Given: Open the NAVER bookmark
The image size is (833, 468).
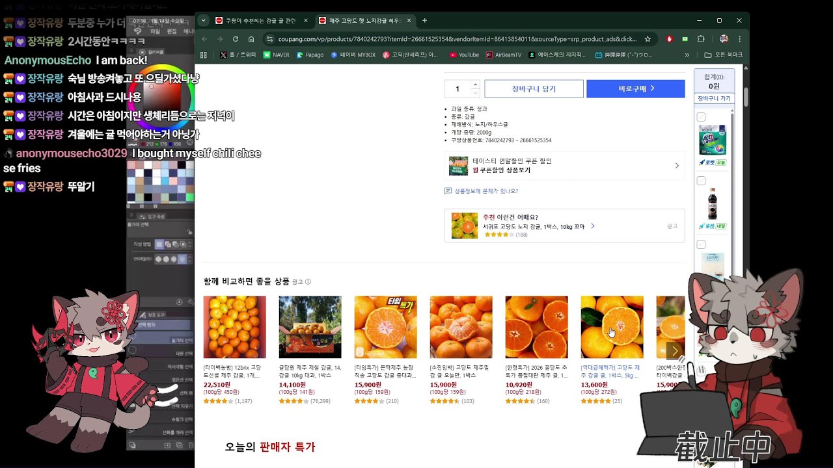Looking at the screenshot, I should pos(277,55).
